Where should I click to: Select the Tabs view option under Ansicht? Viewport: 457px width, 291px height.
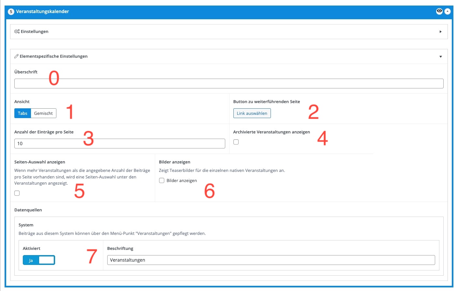tap(22, 113)
